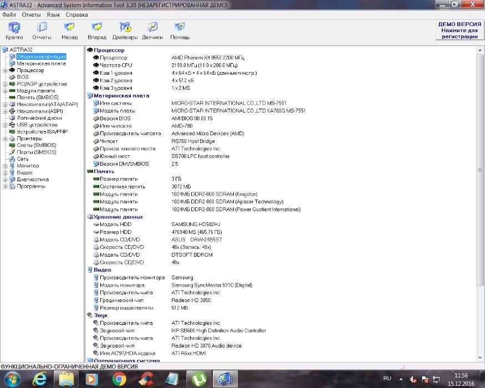Click the Частота CPU row label
This screenshot has height=388, width=485.
click(x=116, y=65)
